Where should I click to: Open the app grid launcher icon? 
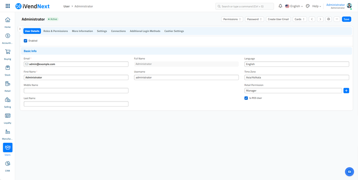click(8, 6)
